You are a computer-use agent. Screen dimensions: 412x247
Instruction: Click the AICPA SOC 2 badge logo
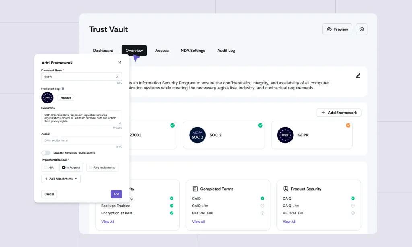(197, 135)
